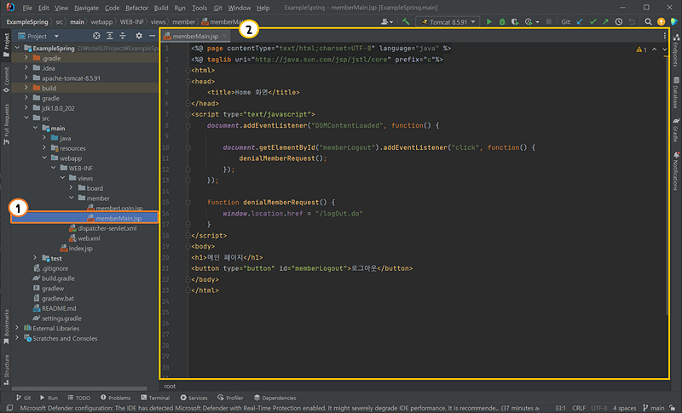The height and width of the screenshot is (413, 682).
Task: Collapse all in the Project panel toolbar
Action: (x=123, y=36)
